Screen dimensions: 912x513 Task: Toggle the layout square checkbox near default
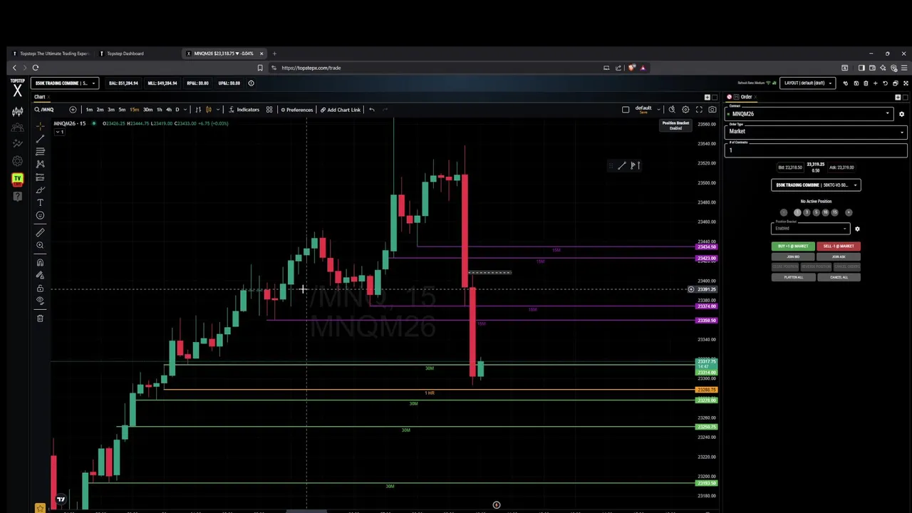pyautogui.click(x=626, y=110)
